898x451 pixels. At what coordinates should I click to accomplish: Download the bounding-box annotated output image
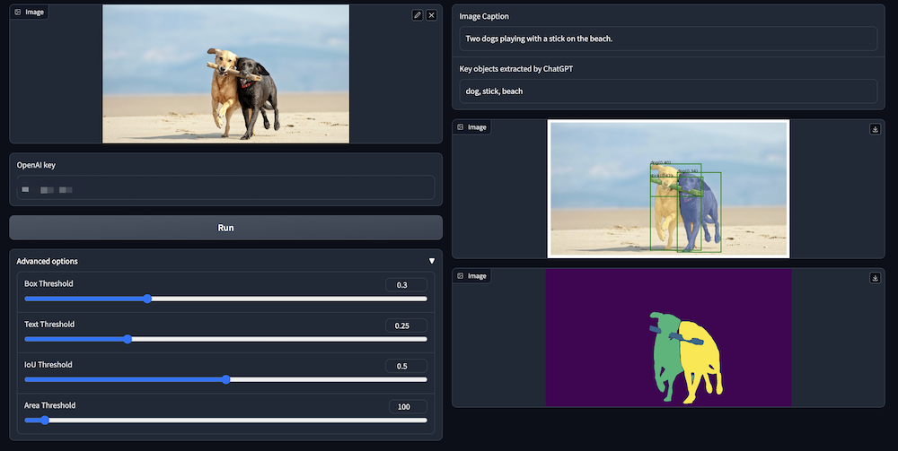(x=875, y=129)
